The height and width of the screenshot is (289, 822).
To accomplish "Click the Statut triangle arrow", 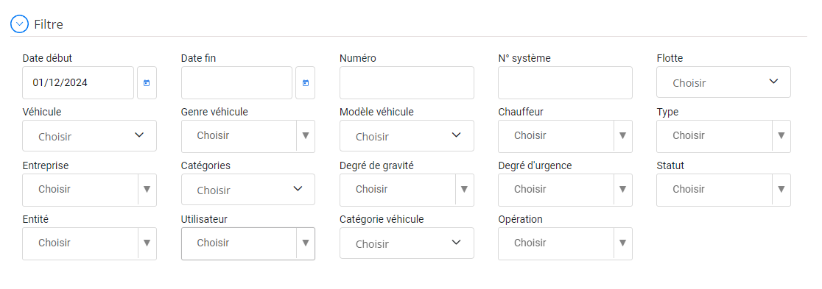I will click(781, 189).
